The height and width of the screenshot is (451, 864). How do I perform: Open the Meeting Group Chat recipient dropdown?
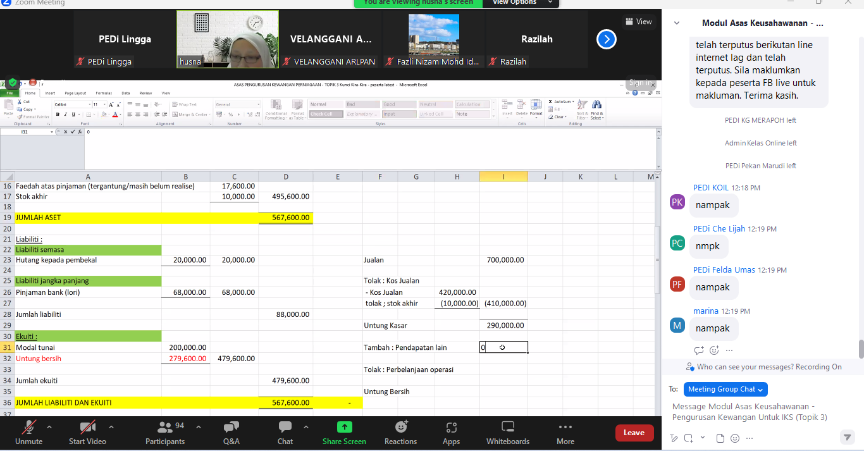click(725, 389)
